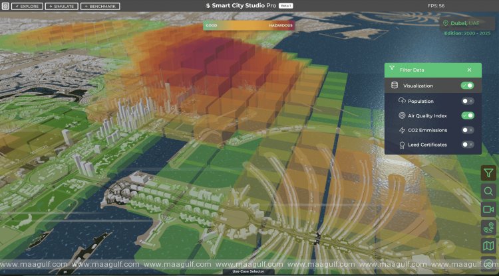Image resolution: width=499 pixels, height=276 pixels.
Task: Click the Good to Hazardous color legend
Action: click(x=249, y=25)
